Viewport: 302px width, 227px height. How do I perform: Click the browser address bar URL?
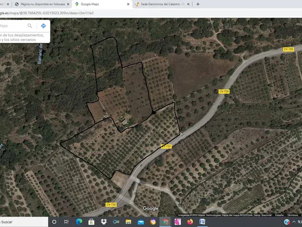coord(50,13)
